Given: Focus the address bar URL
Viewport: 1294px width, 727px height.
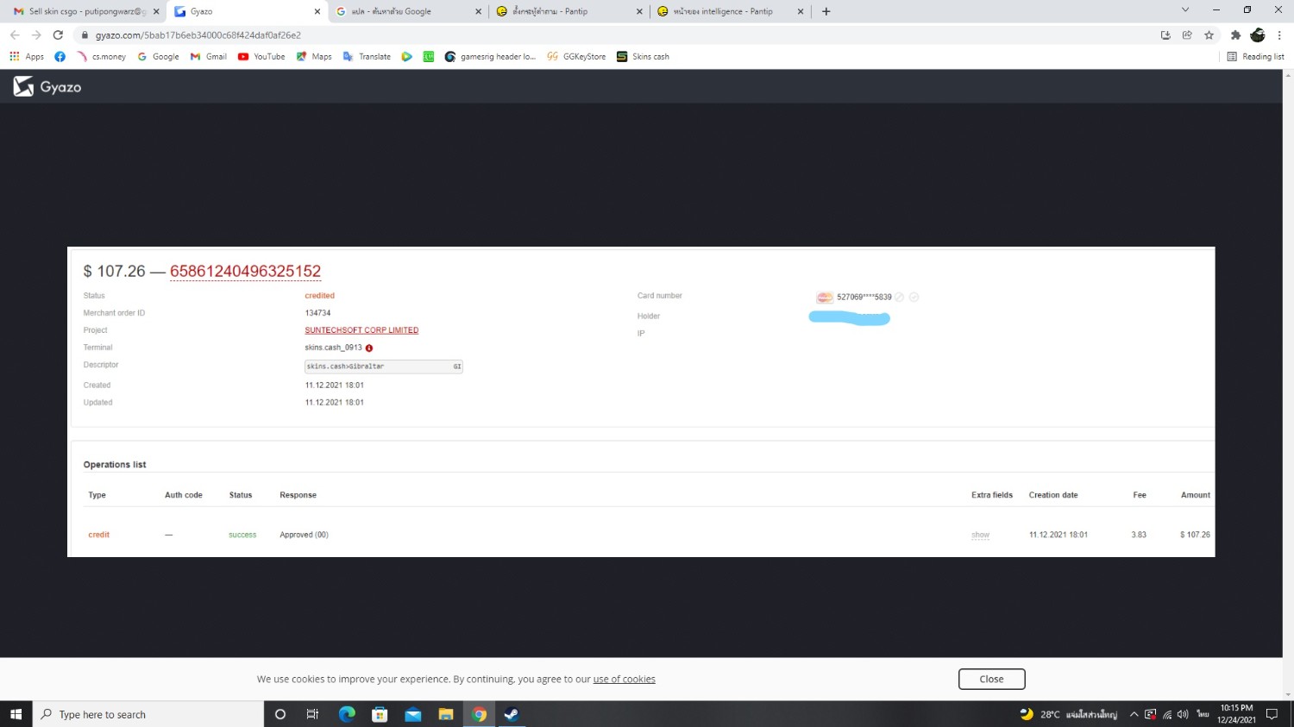Looking at the screenshot, I should (x=198, y=35).
